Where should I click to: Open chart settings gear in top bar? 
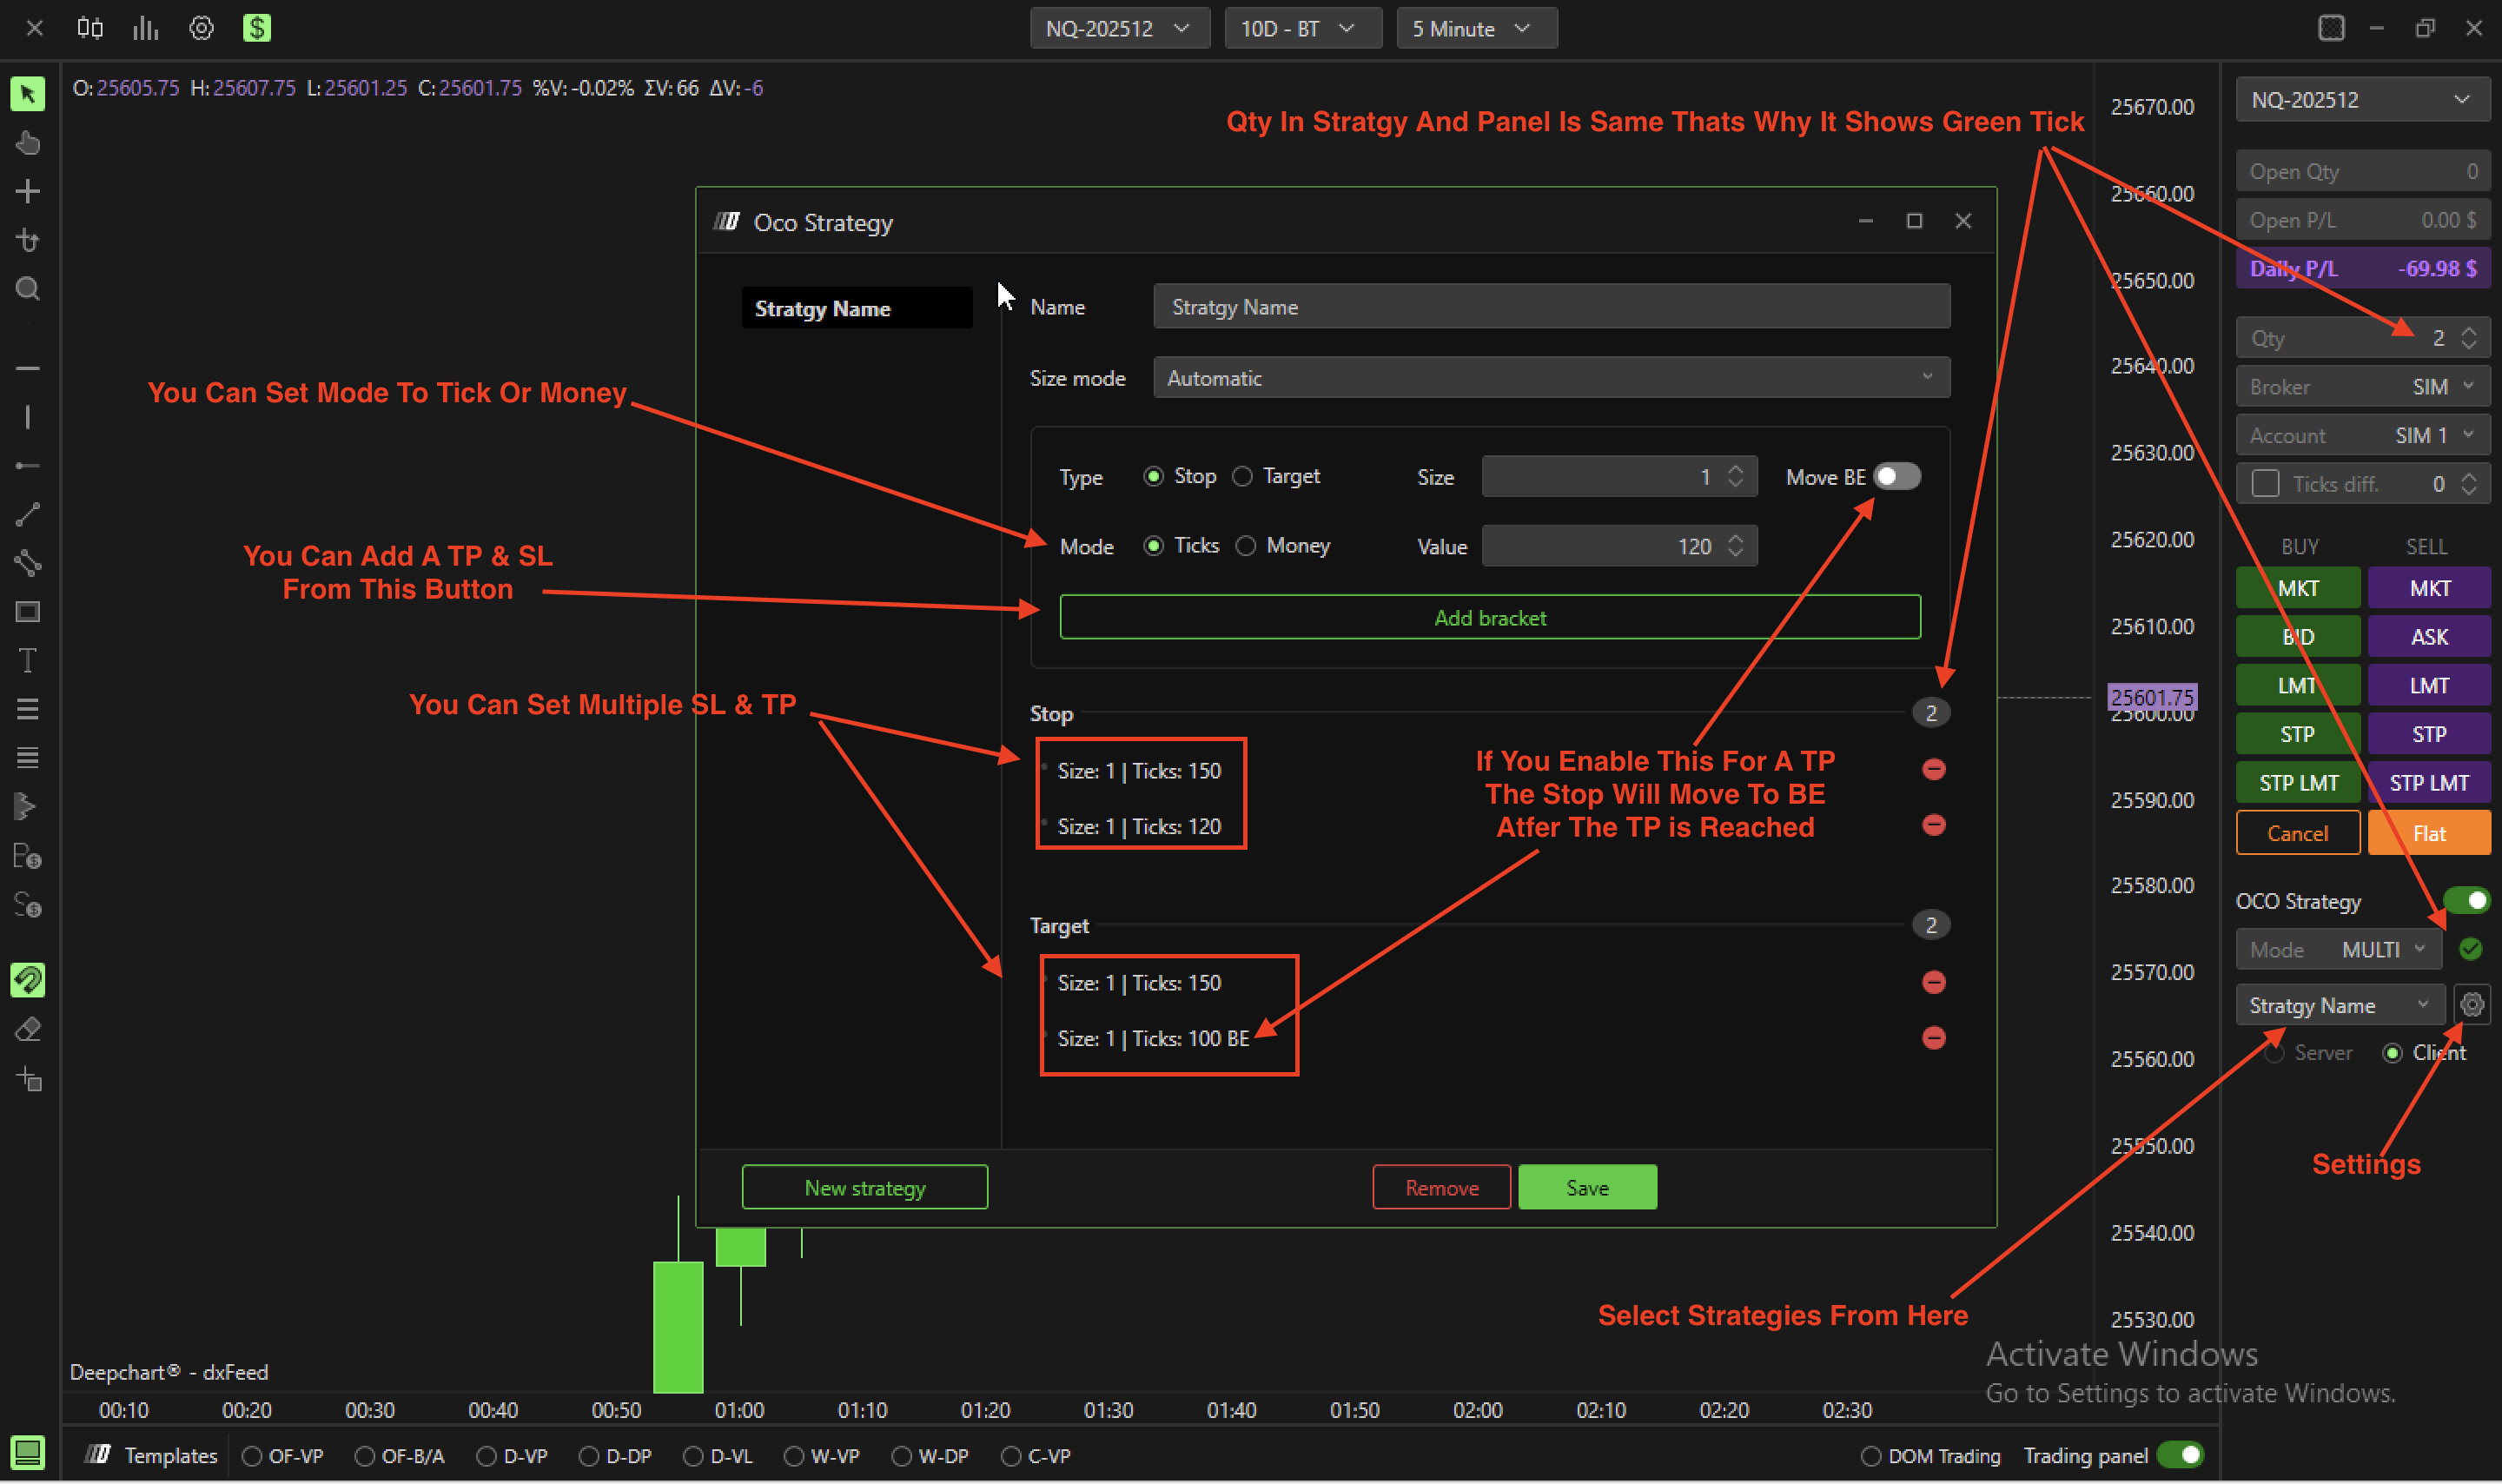(201, 28)
